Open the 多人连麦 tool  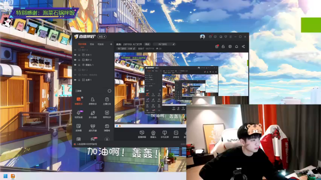[x=93, y=114]
